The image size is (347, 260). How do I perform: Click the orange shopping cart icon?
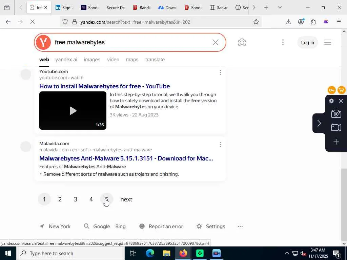342,90
